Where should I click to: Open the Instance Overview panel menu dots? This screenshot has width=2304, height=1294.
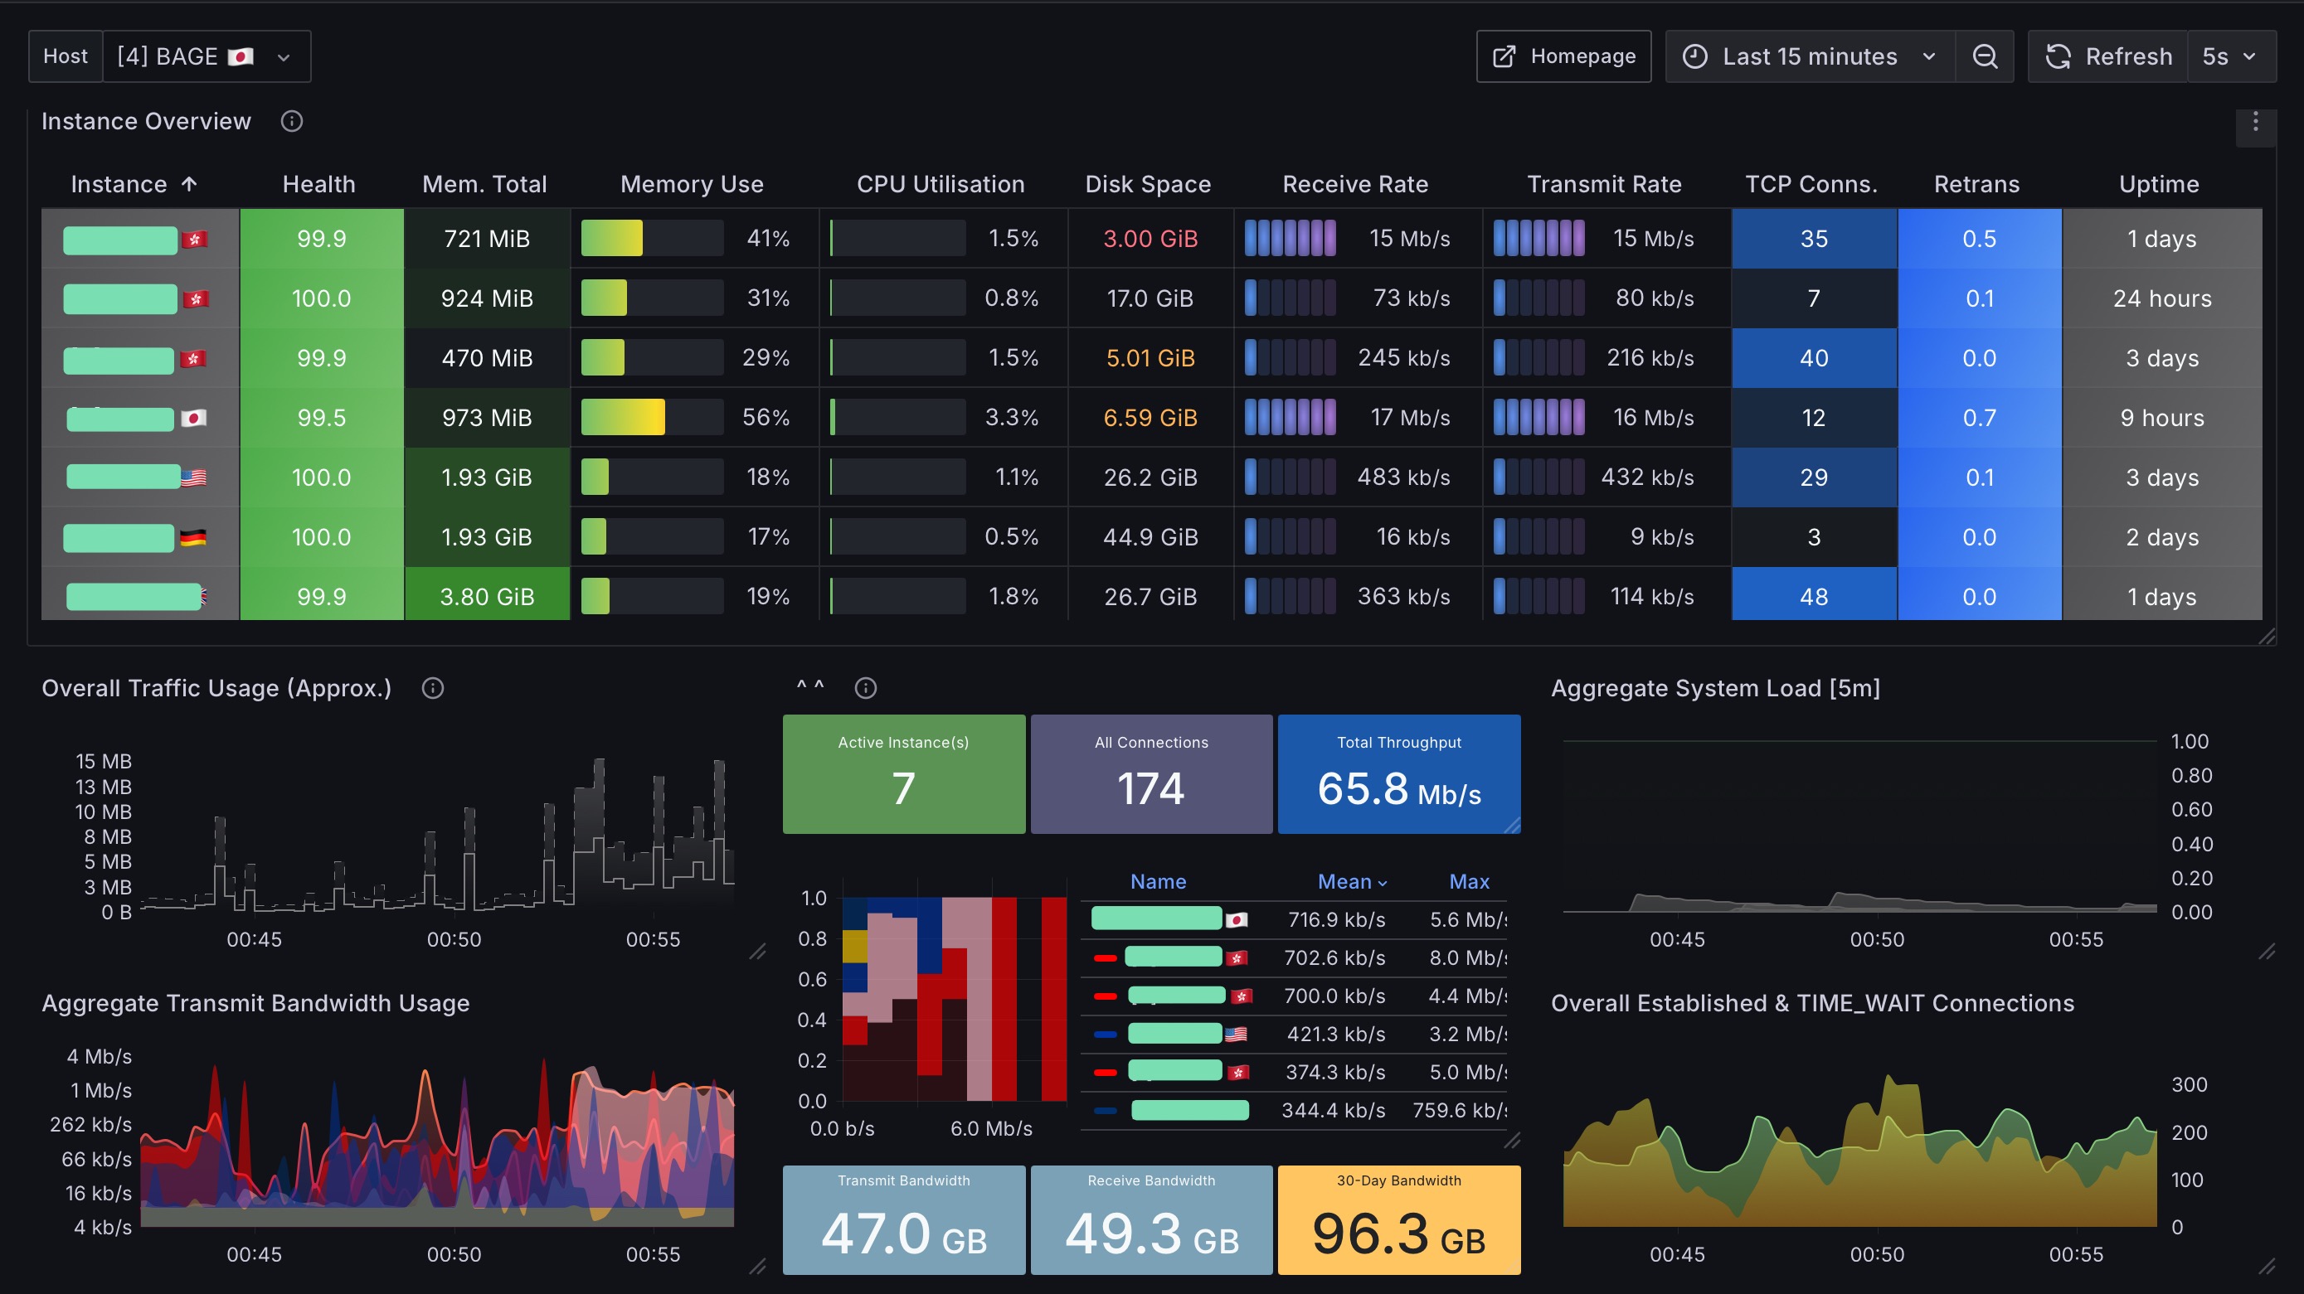pyautogui.click(x=2256, y=122)
